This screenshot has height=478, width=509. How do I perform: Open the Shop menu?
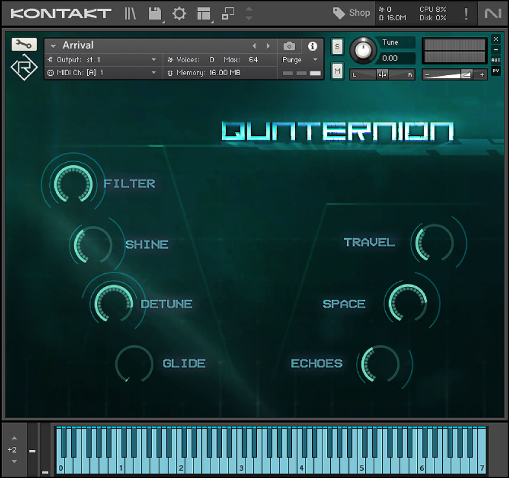(351, 12)
